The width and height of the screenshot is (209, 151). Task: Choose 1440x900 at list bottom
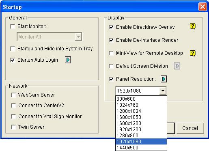tap(141, 147)
